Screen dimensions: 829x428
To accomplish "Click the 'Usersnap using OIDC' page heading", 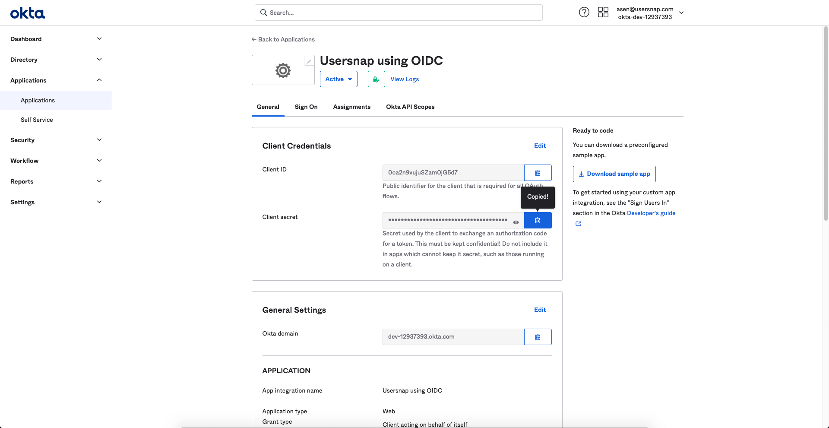I will (381, 61).
